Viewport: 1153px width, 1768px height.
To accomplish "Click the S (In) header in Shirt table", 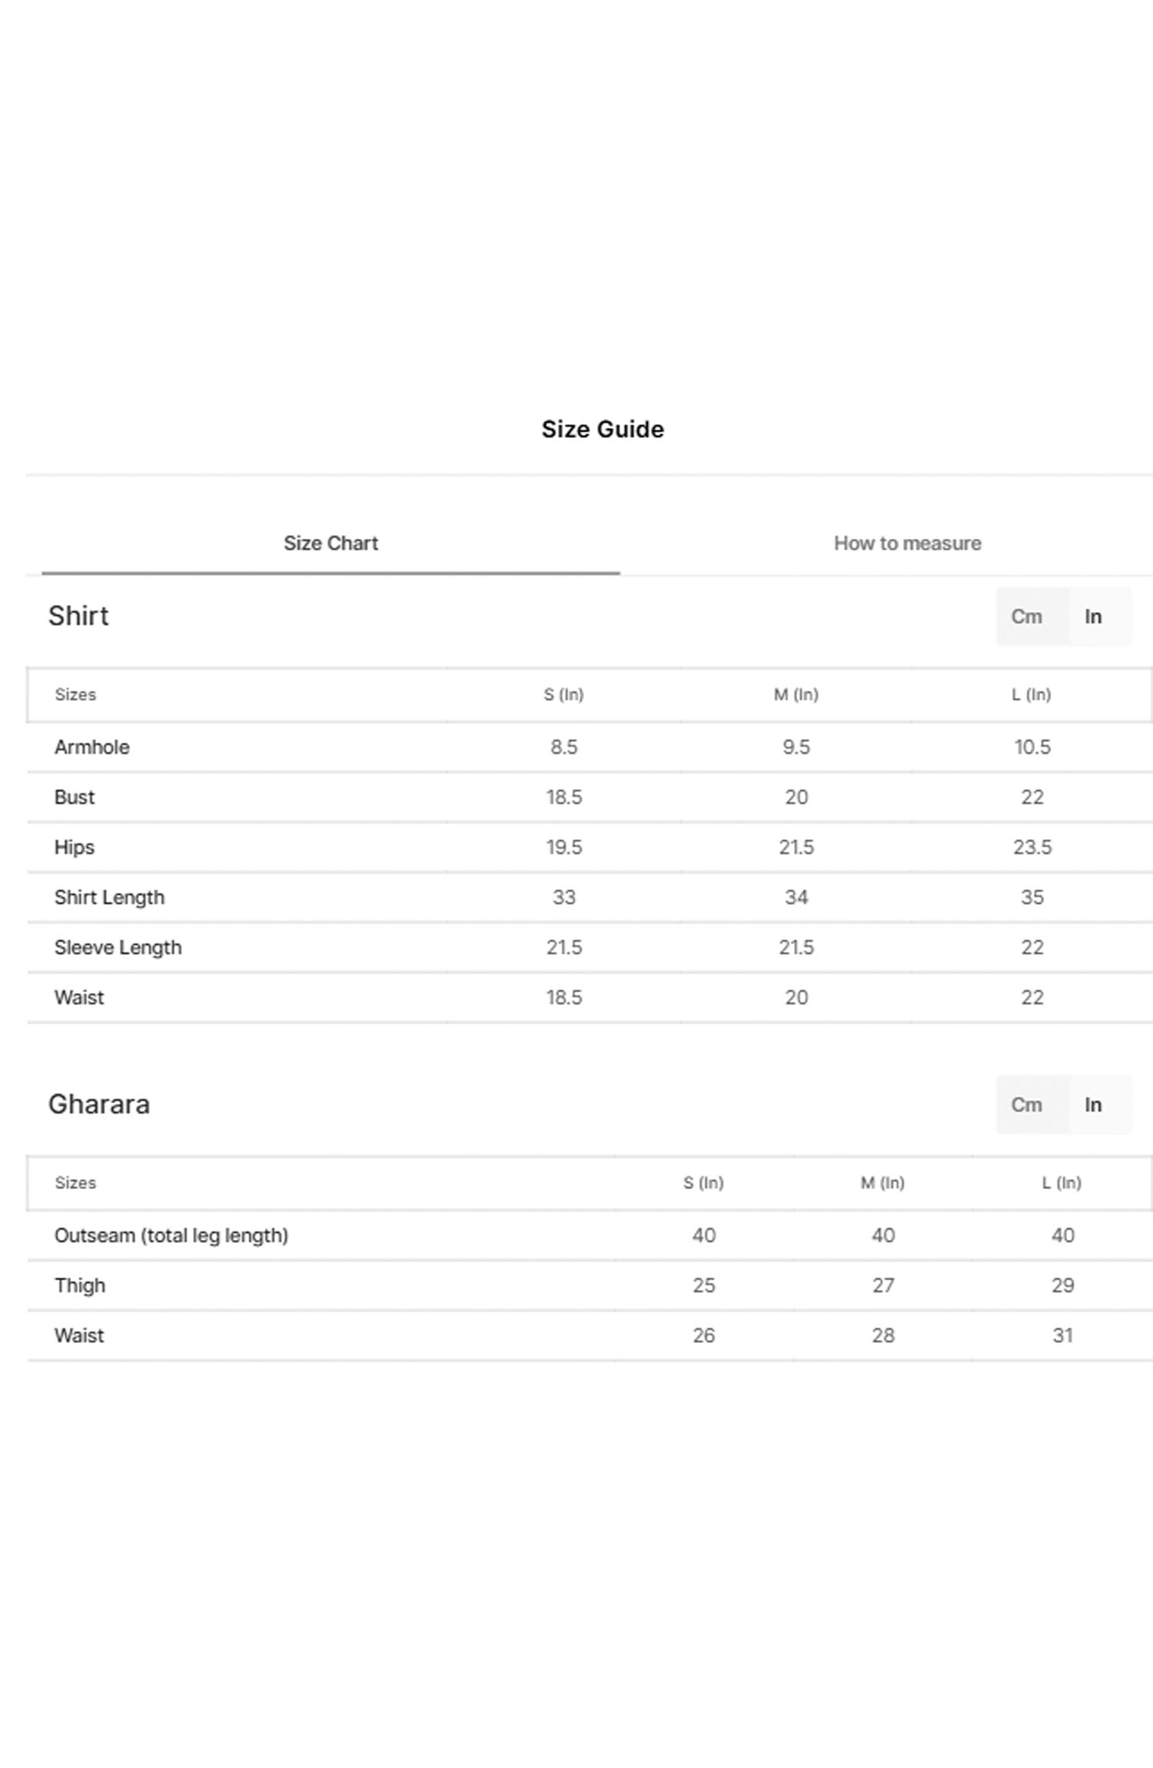I will pos(563,695).
